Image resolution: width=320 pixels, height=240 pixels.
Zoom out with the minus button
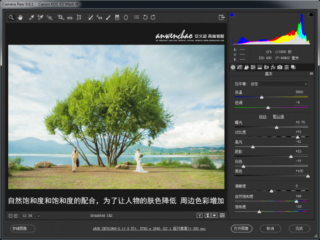coord(10,215)
